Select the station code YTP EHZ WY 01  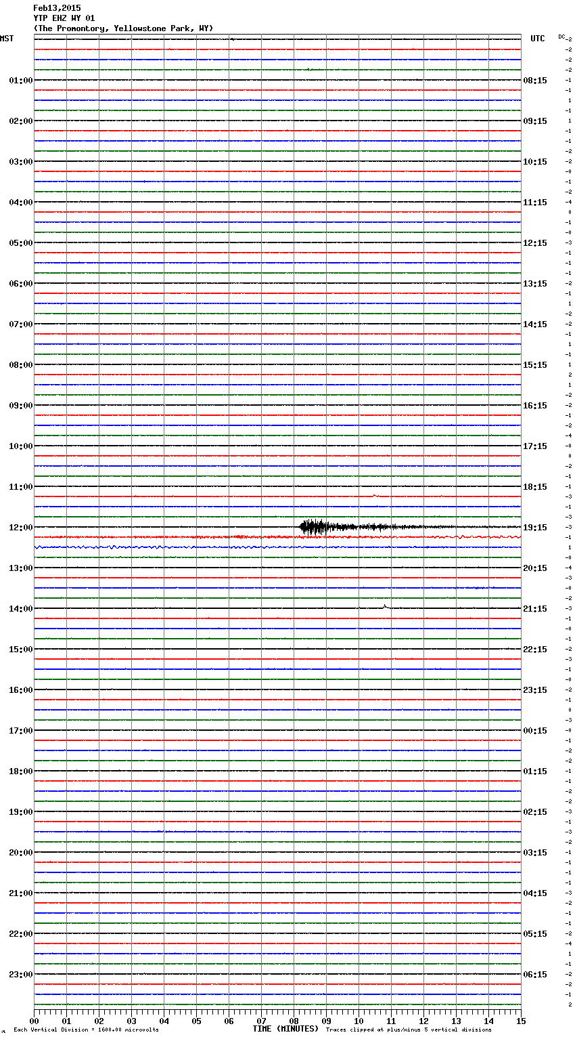coord(64,18)
